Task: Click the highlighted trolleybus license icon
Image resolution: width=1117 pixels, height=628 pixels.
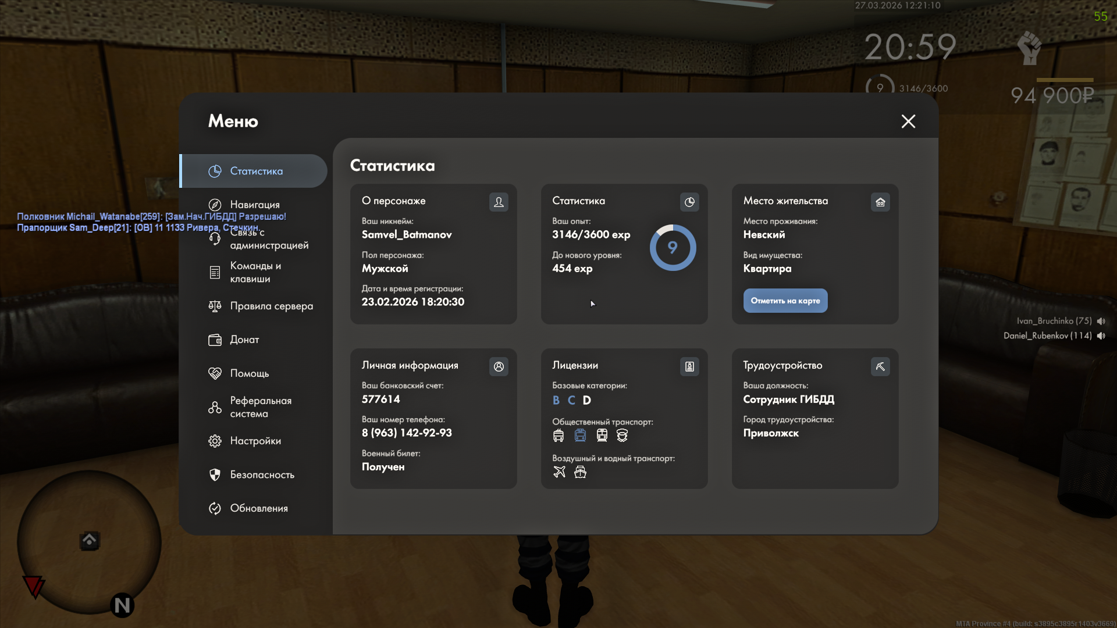Action: (580, 436)
